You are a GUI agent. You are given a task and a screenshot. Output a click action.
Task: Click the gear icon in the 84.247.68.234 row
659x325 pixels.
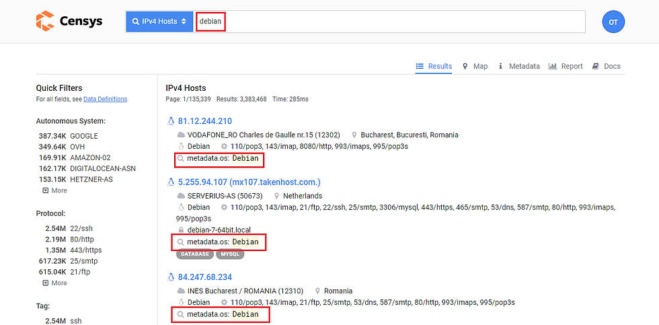(224, 302)
